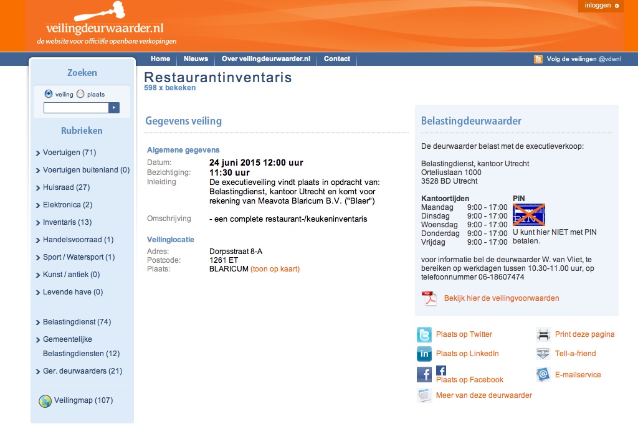Select the 'plaats' search radio button
Image resolution: width=638 pixels, height=434 pixels.
pos(80,94)
